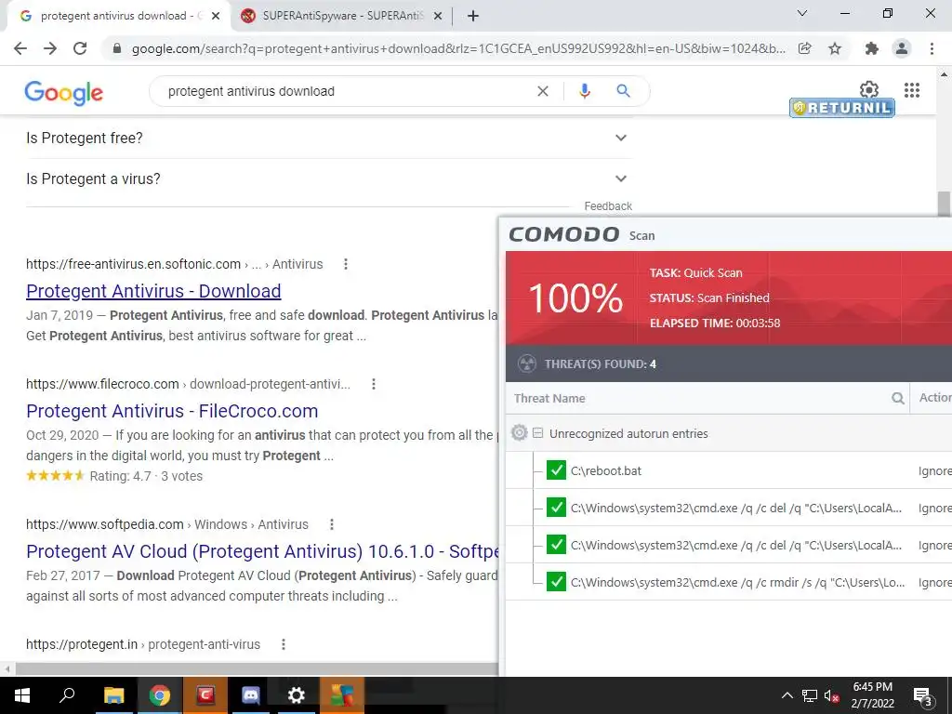
Task: Open Settings gear on taskbar
Action: point(297,695)
